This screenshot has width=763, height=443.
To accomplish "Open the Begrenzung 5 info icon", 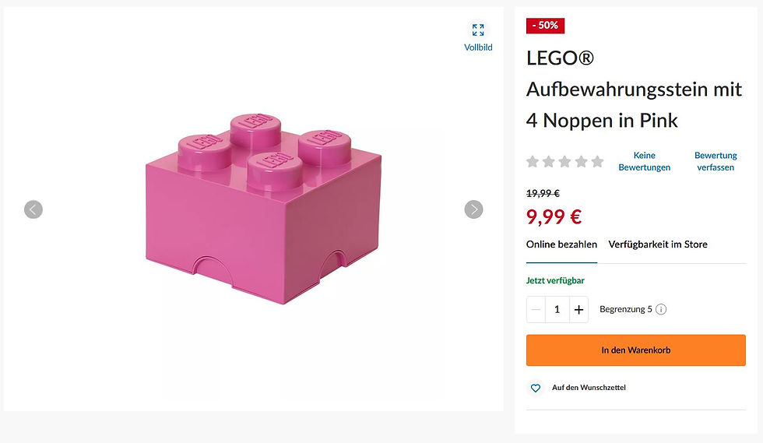I will click(661, 309).
